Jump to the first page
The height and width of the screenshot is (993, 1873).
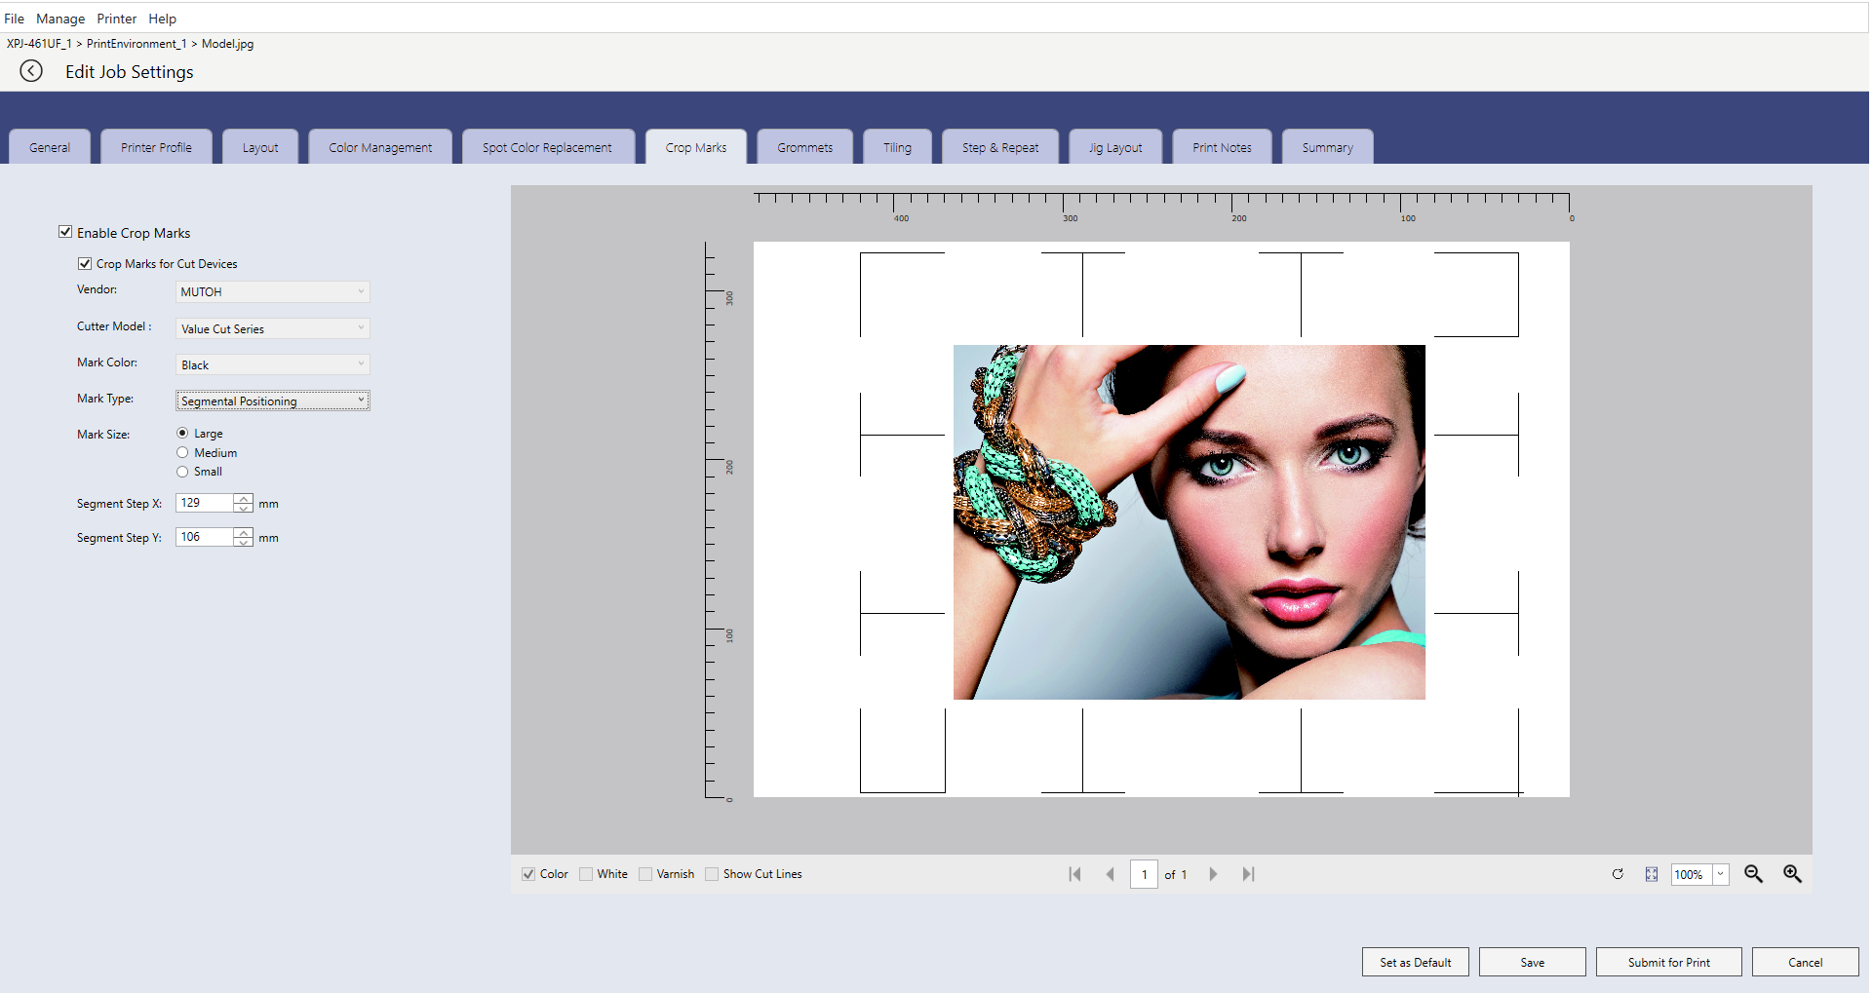pos(1074,874)
